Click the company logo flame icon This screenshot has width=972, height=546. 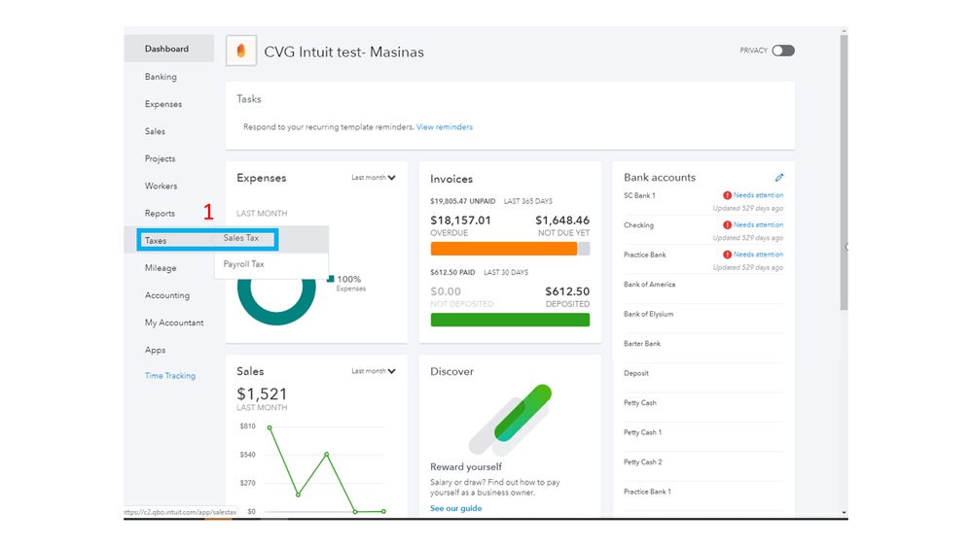pyautogui.click(x=241, y=51)
